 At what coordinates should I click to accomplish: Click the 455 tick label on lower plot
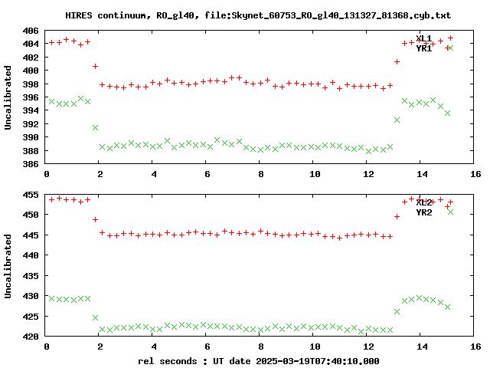click(x=31, y=195)
